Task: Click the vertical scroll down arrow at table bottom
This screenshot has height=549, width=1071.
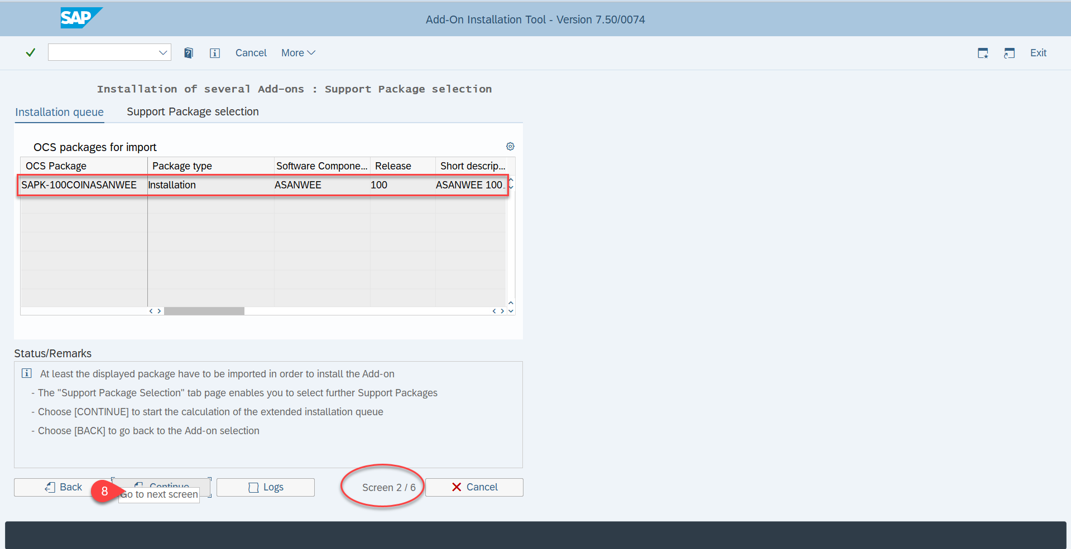Action: [x=511, y=311]
